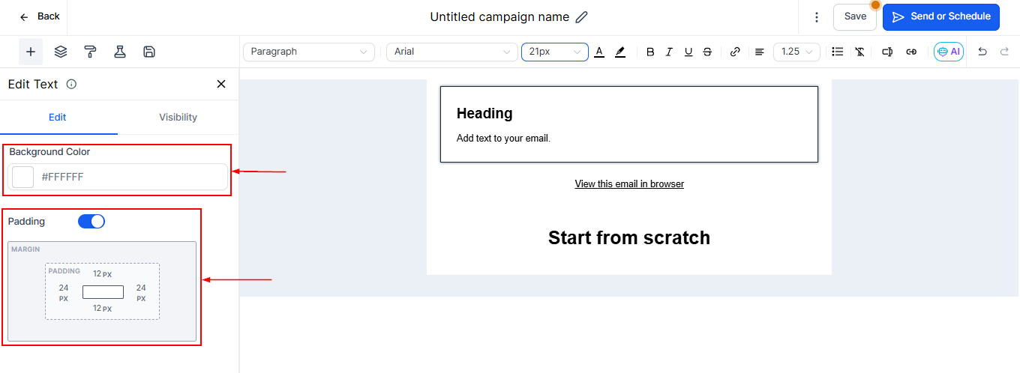This screenshot has height=373, width=1020.
Task: Apply strikethrough formatting to text
Action: (707, 52)
